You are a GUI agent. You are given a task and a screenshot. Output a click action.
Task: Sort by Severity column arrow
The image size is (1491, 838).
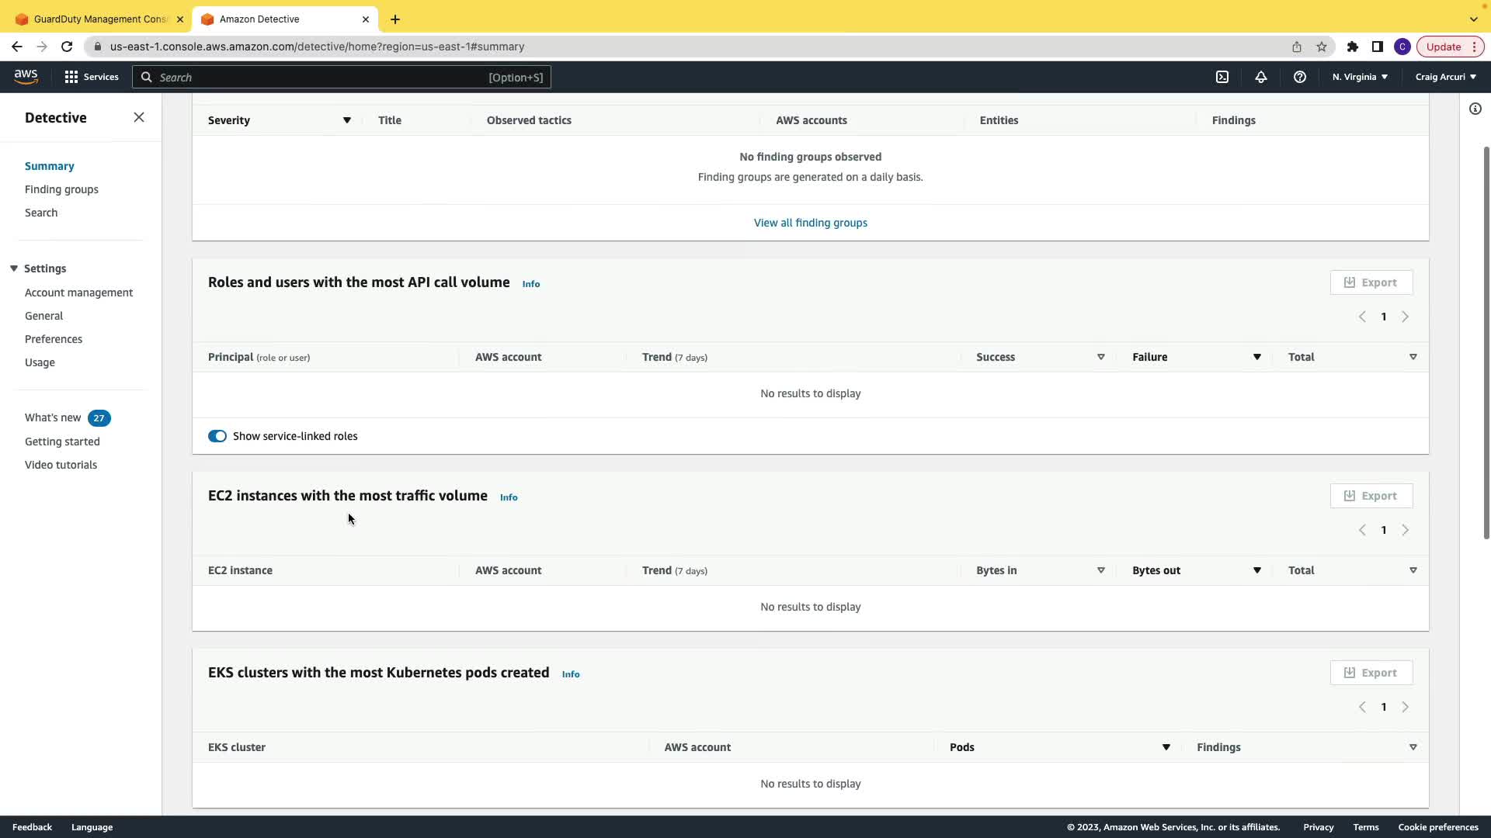(346, 120)
